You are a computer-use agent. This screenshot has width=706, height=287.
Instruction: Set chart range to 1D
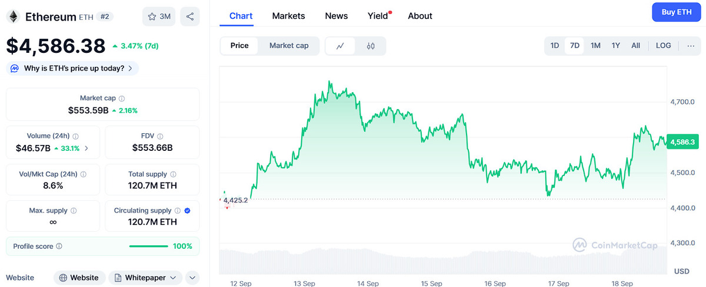[555, 46]
